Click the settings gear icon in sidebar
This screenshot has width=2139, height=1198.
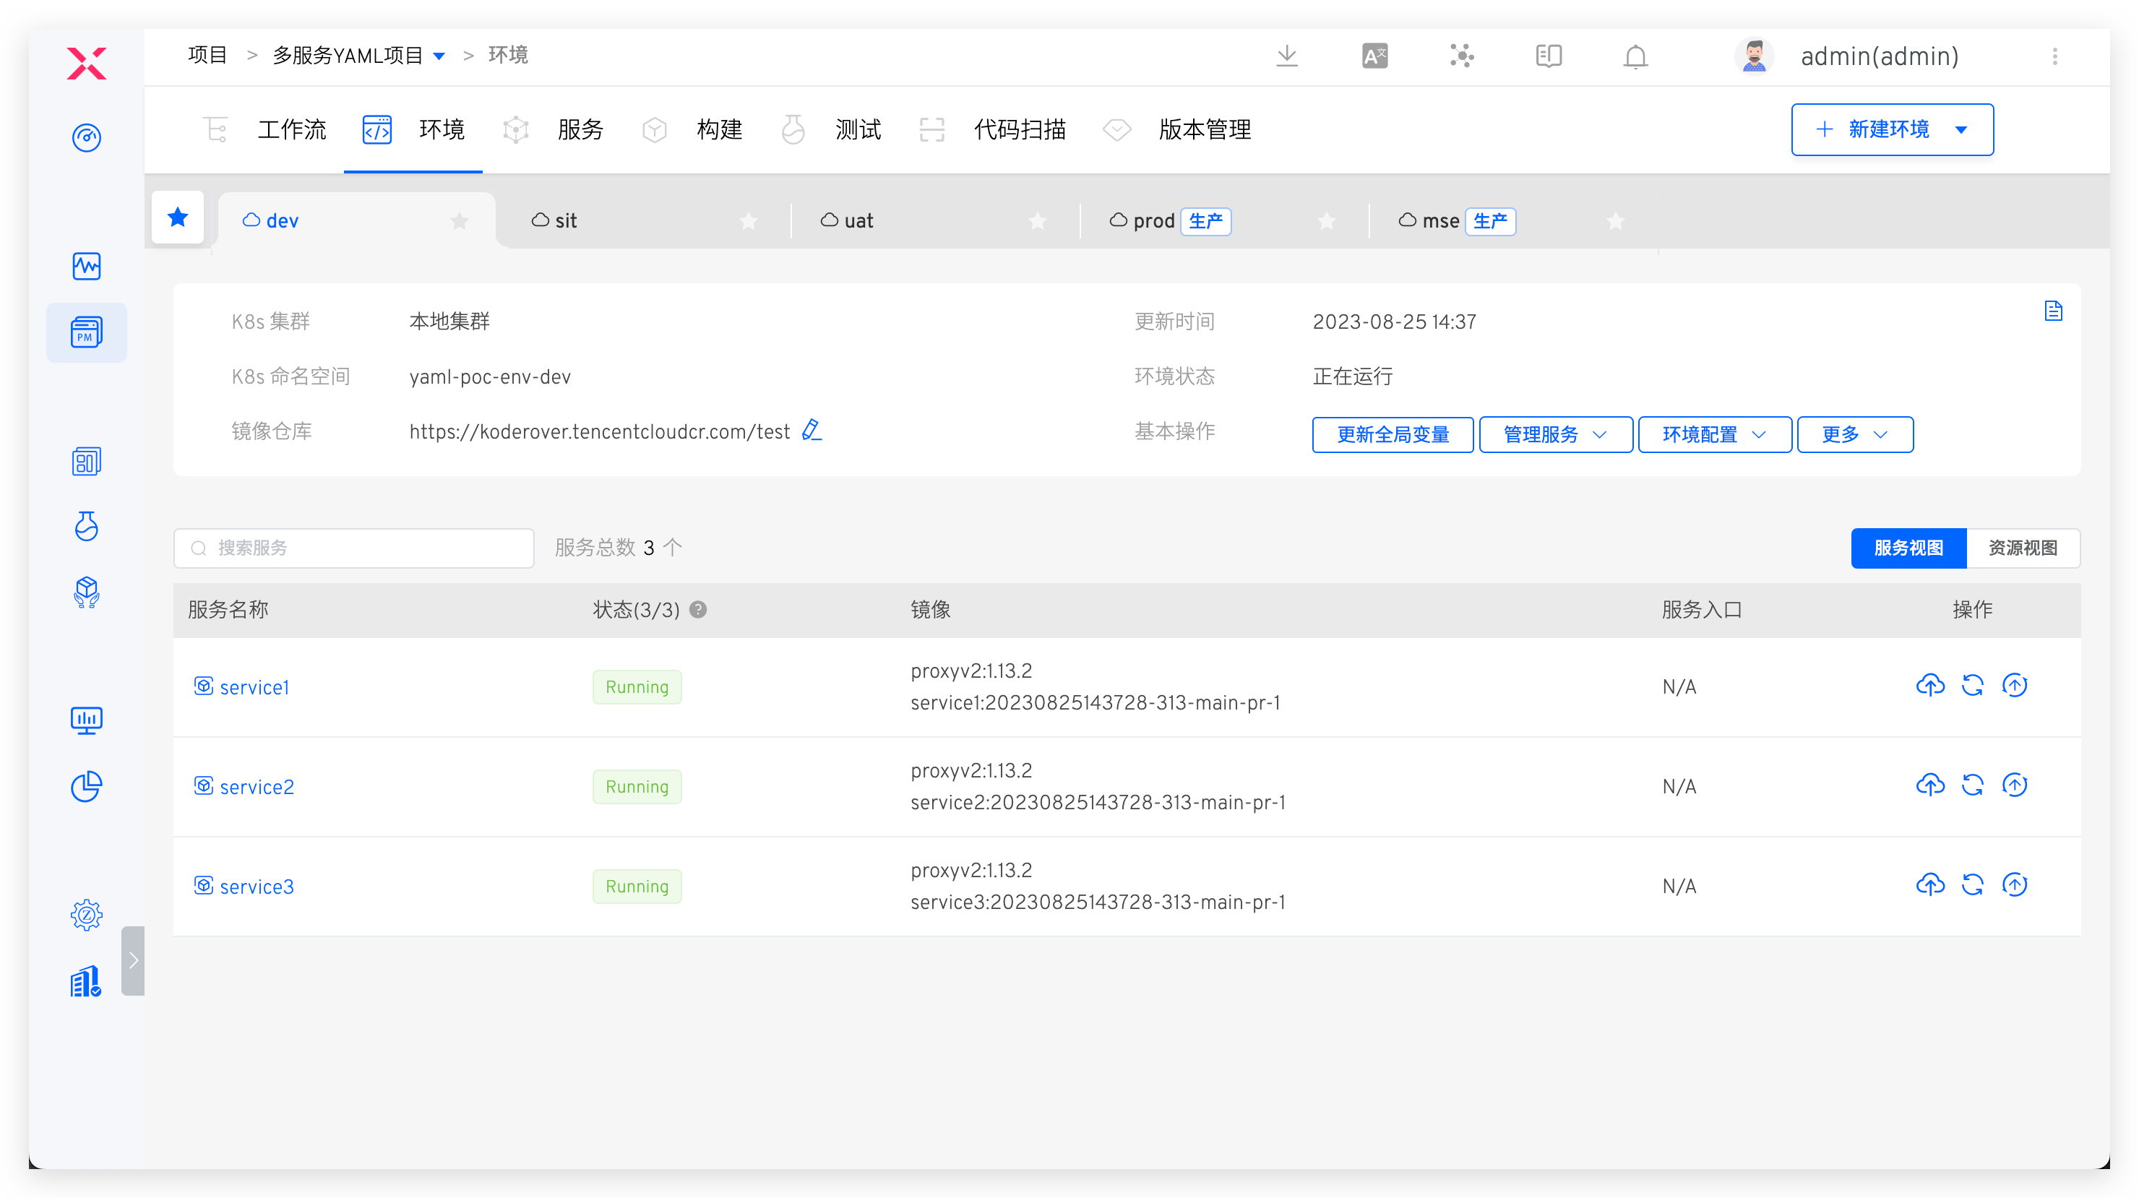tap(87, 914)
